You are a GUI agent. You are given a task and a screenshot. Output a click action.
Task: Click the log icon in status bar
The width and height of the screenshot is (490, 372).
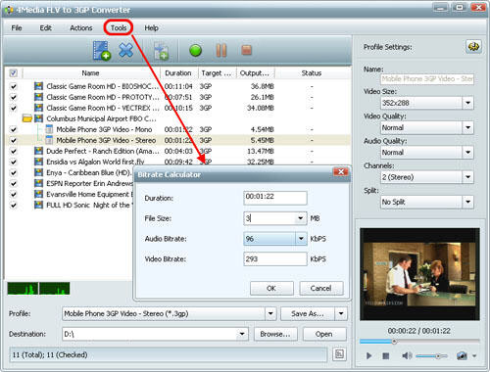pos(339,354)
